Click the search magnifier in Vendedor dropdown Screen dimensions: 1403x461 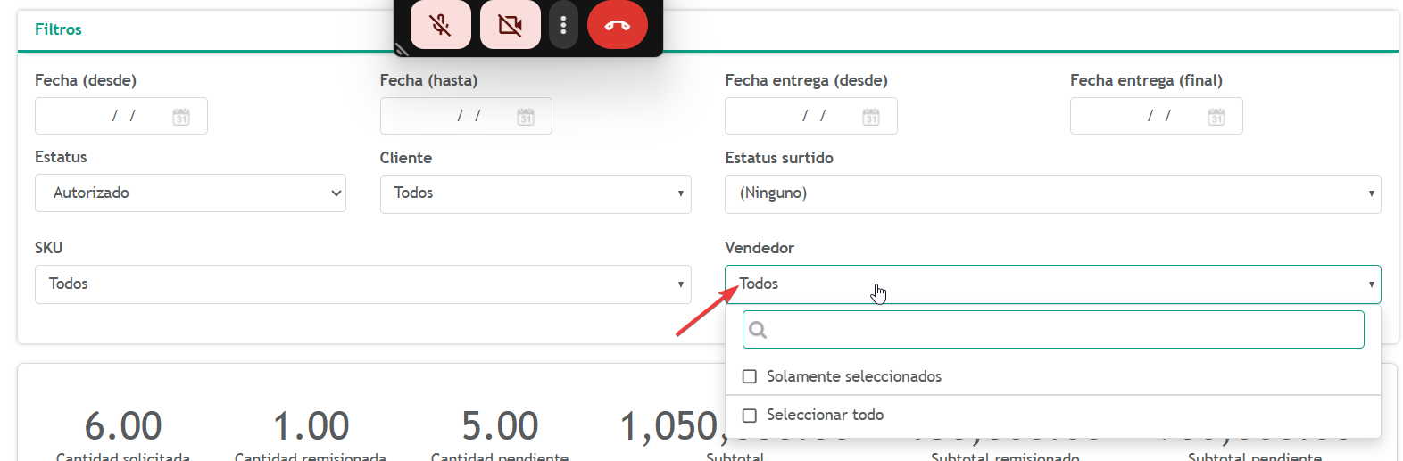[758, 330]
